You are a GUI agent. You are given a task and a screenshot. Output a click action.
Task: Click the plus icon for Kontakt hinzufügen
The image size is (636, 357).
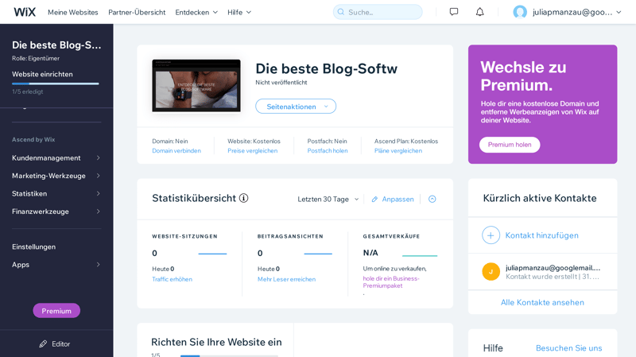coord(491,235)
